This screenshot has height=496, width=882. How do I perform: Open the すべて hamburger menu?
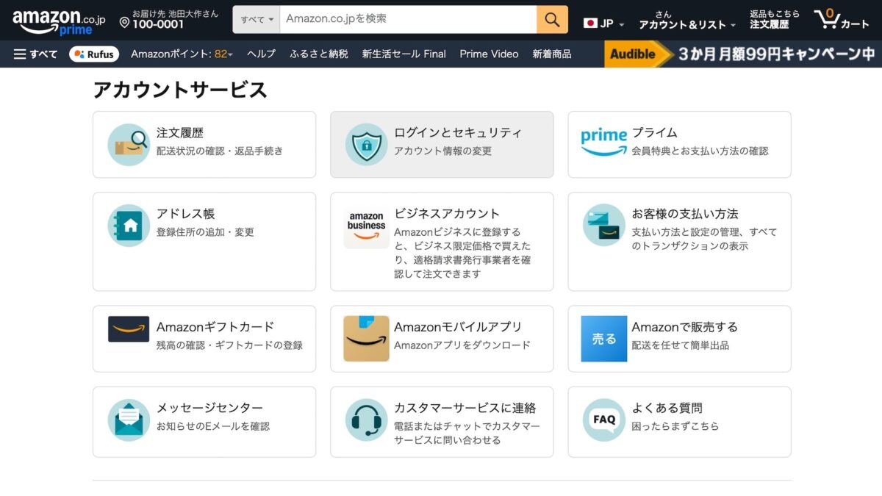point(35,54)
